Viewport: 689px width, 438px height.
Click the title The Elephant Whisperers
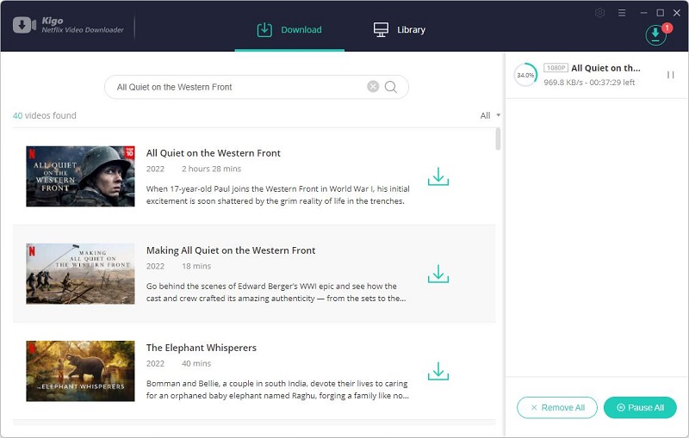pyautogui.click(x=202, y=348)
